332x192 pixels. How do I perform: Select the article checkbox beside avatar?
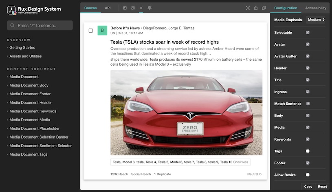[x=90, y=31]
